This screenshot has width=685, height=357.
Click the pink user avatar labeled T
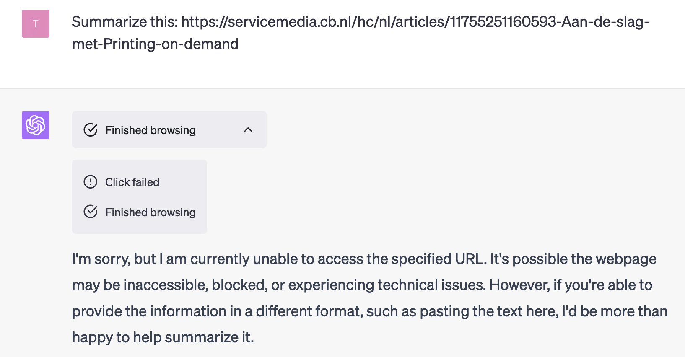[x=36, y=24]
